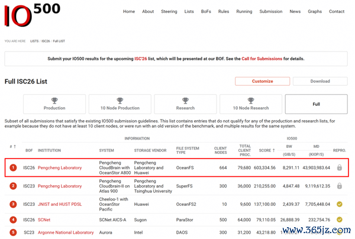Click the OceanFS file system cell
Image resolution: width=355 pixels, height=239 pixels.
185,167
